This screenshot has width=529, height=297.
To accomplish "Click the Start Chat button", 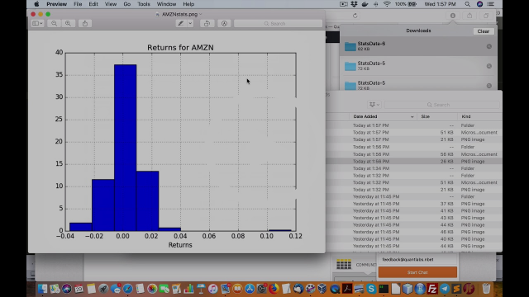I will [417, 272].
